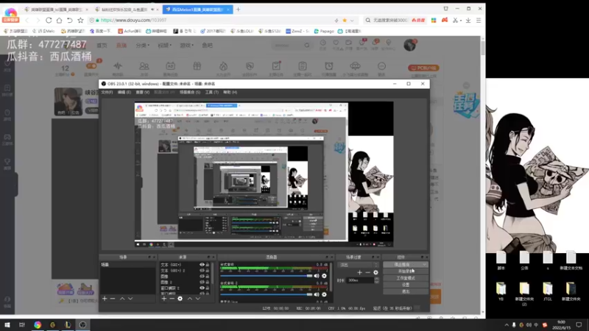Move the scene up with the scenes up arrow
Image resolution: width=589 pixels, height=331 pixels.
[x=122, y=299]
